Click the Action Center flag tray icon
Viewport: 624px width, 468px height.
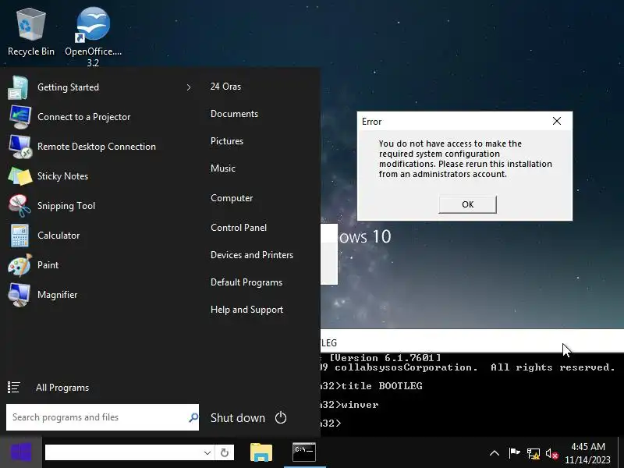514,453
